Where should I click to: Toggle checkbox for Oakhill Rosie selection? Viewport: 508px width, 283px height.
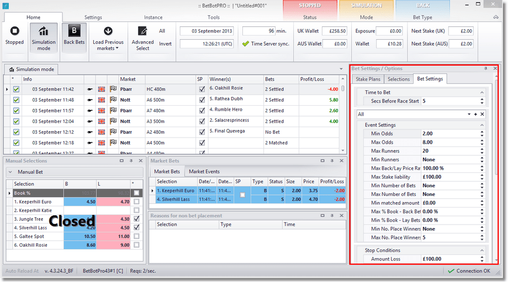136,245
